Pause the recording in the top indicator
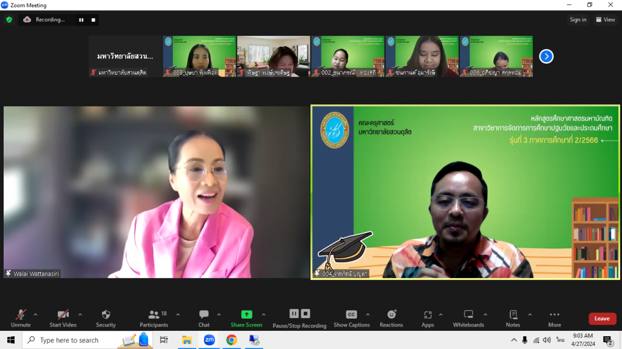Viewport: 622px width, 349px height. (x=81, y=19)
